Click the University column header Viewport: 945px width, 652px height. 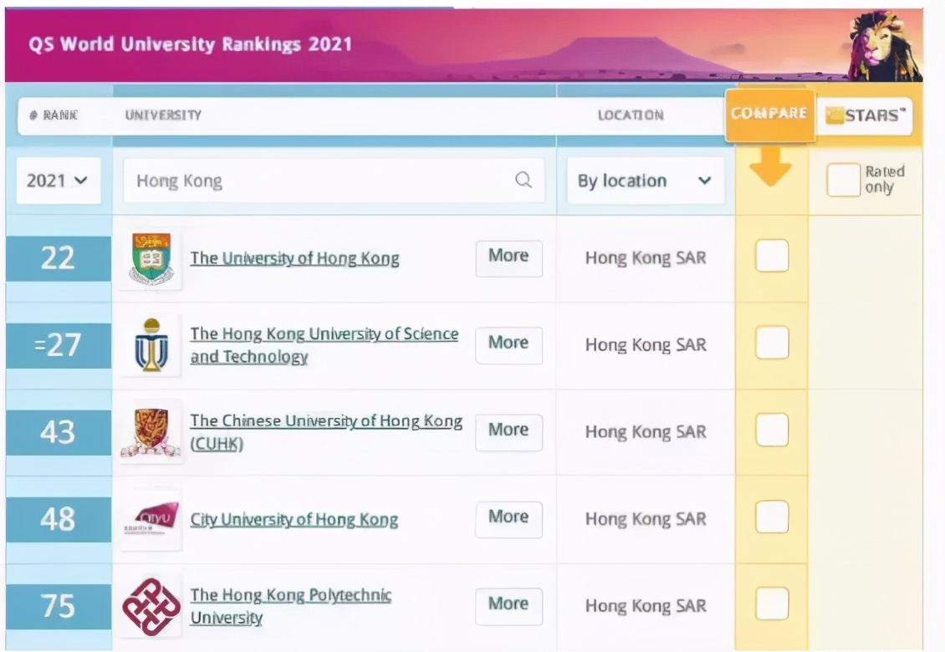point(163,115)
